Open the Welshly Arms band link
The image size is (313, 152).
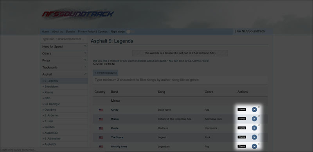[119, 147]
